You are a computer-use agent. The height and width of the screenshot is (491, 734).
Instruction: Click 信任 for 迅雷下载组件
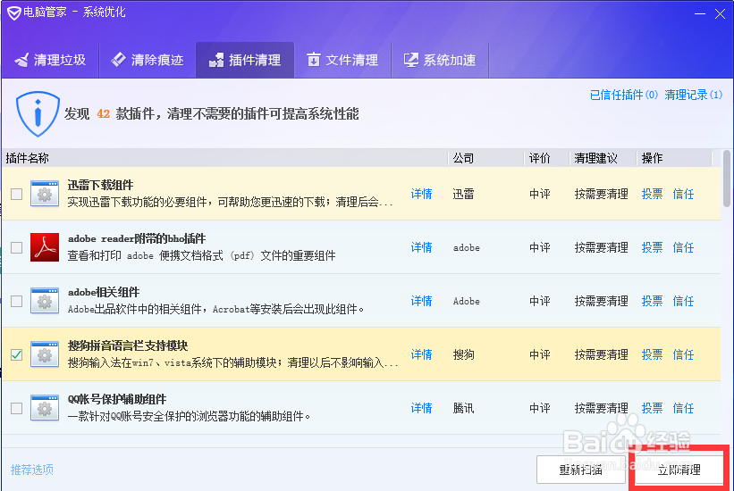pyautogui.click(x=683, y=194)
